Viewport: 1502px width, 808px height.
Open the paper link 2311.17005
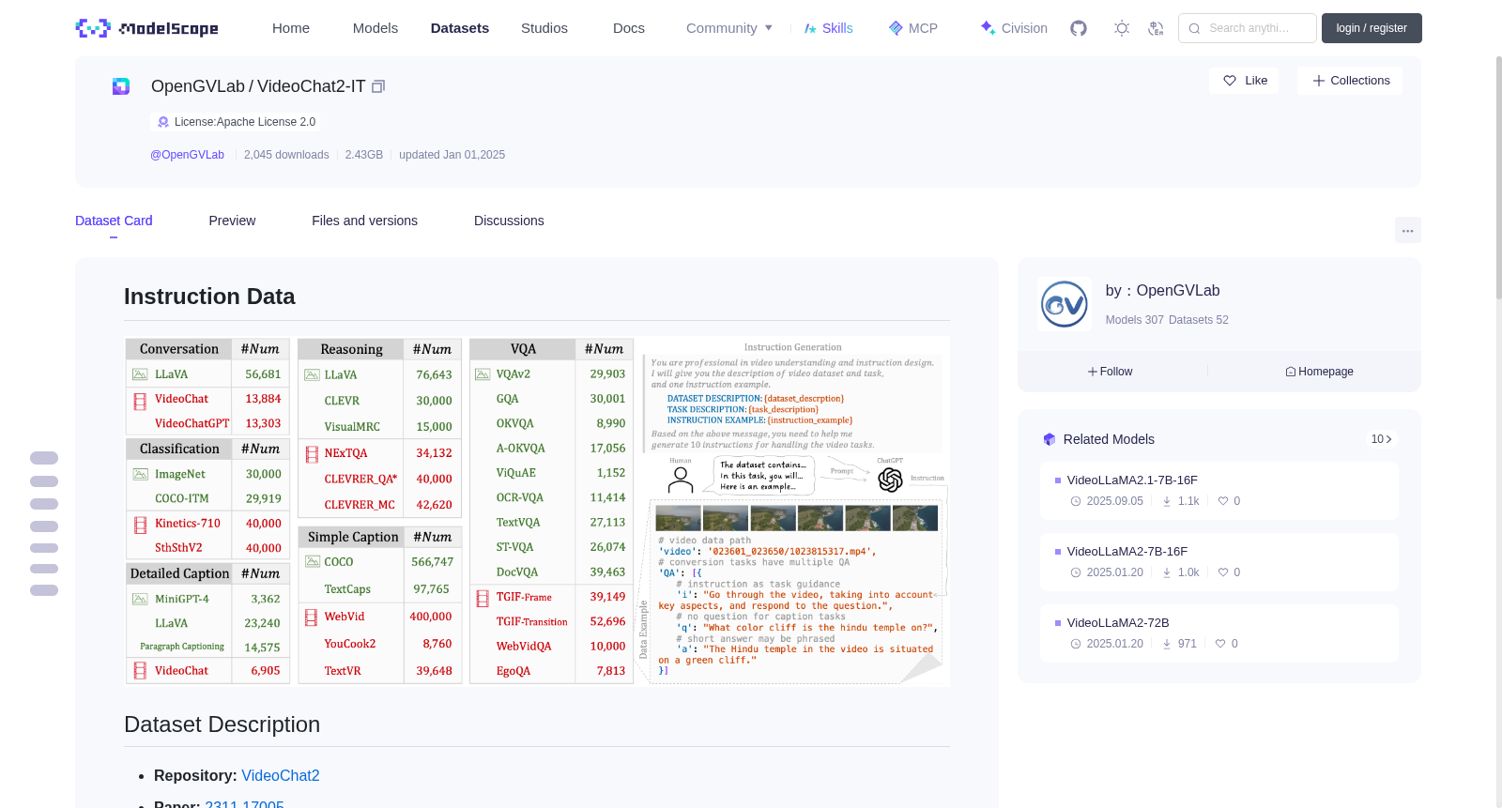[244, 804]
